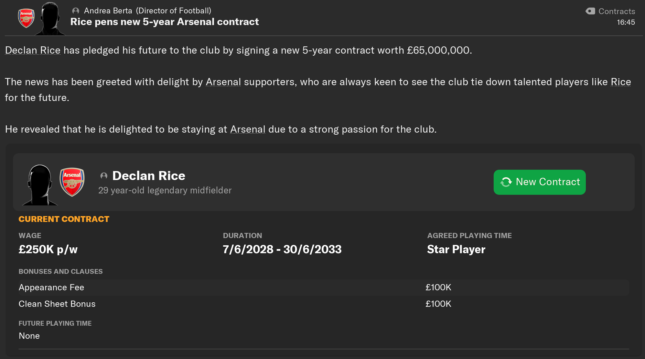Select the Clean Sheet Bonus row

click(324, 304)
